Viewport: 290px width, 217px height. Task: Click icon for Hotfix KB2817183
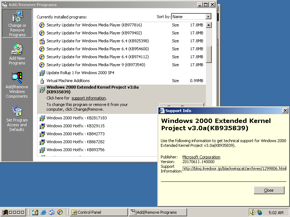(x=42, y=118)
